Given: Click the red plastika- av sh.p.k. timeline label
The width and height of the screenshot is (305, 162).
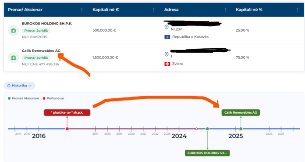Looking at the screenshot, I should (67, 112).
